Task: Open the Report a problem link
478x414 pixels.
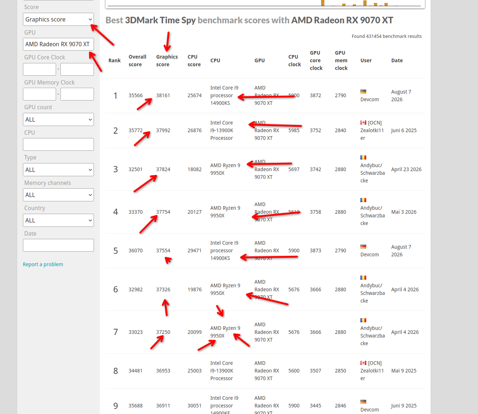Action: [43, 264]
